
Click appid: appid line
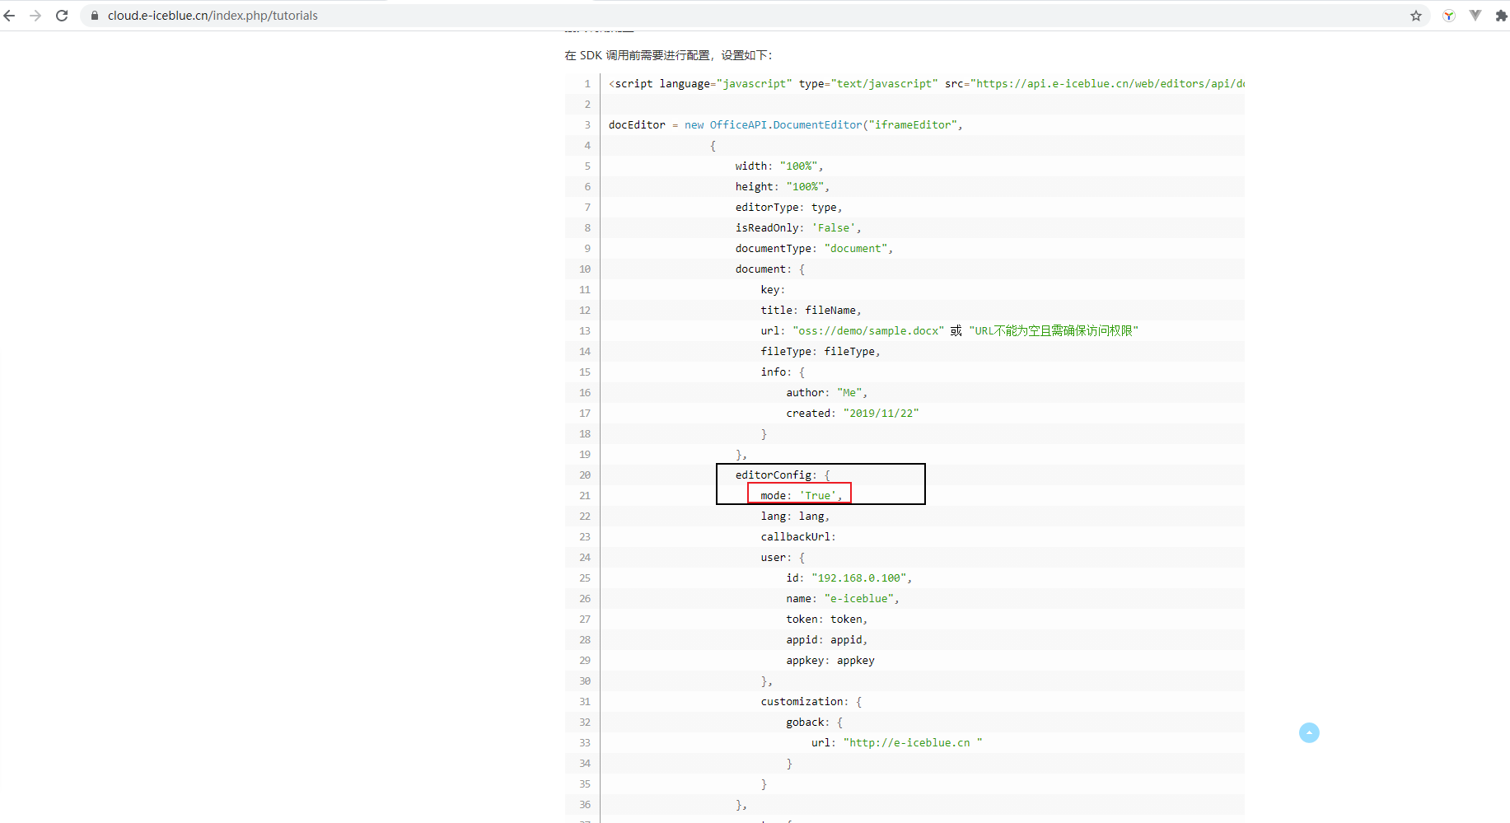click(827, 640)
